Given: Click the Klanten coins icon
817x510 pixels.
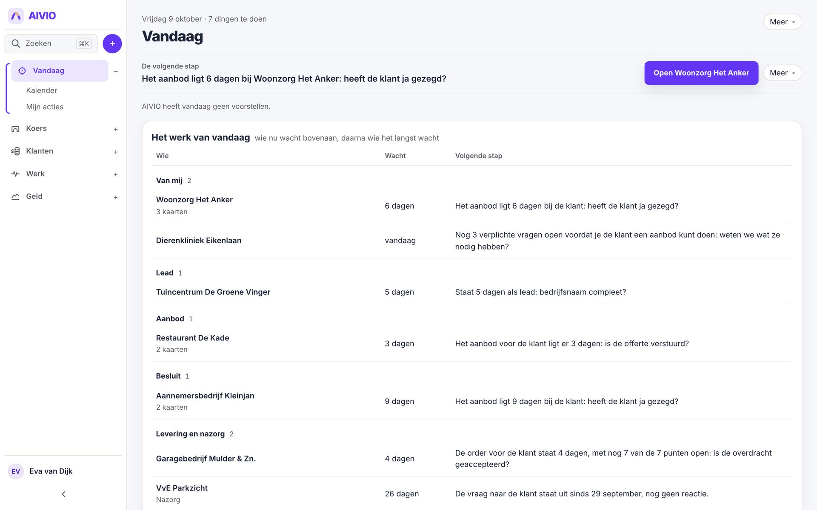Looking at the screenshot, I should (15, 151).
